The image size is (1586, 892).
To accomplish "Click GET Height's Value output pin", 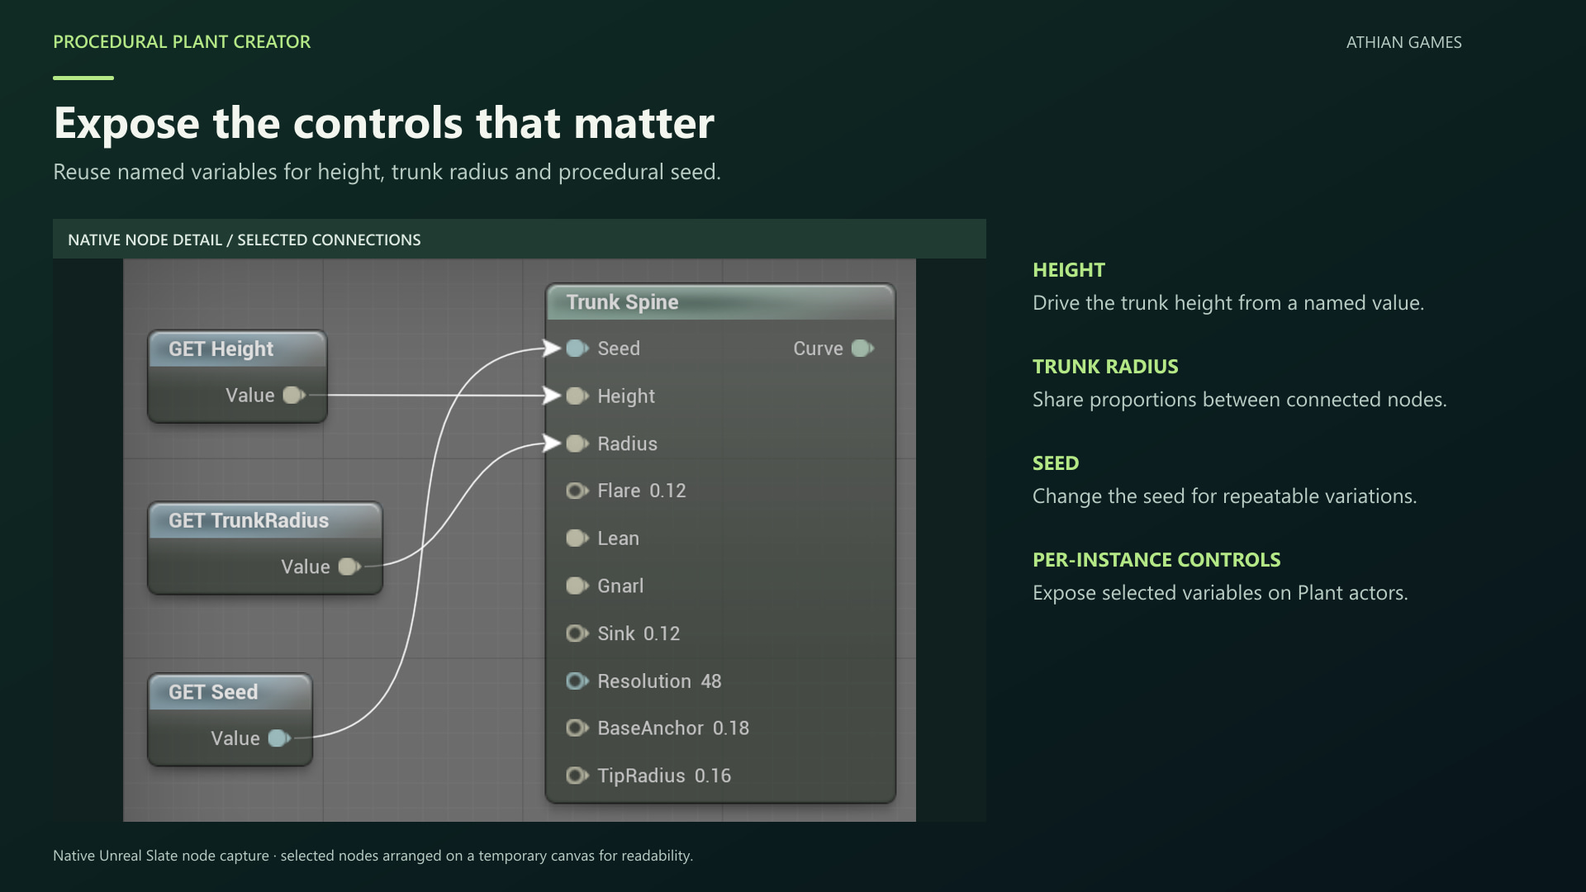I will coord(294,396).
